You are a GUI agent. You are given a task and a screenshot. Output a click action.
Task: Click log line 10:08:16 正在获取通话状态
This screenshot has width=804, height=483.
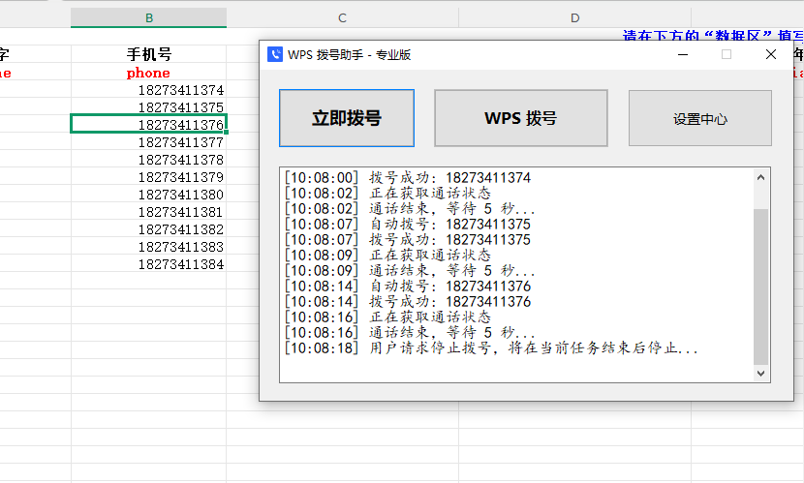[x=387, y=317]
